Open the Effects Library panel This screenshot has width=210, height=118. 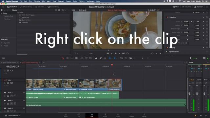point(26,7)
